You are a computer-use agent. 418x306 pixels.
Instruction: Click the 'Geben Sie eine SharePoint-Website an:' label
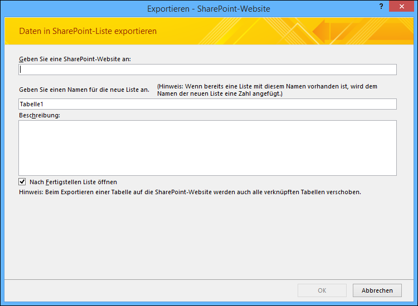click(x=75, y=59)
